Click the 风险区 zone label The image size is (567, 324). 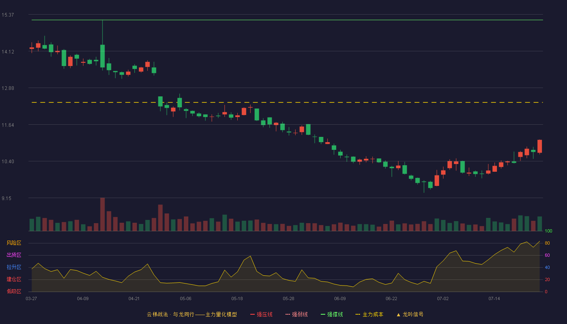[14, 243]
